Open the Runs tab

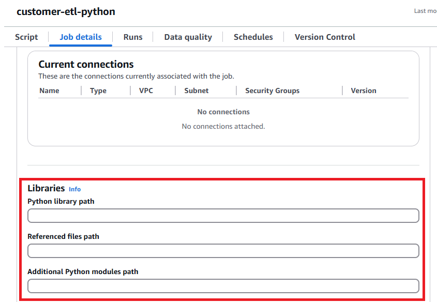(133, 37)
